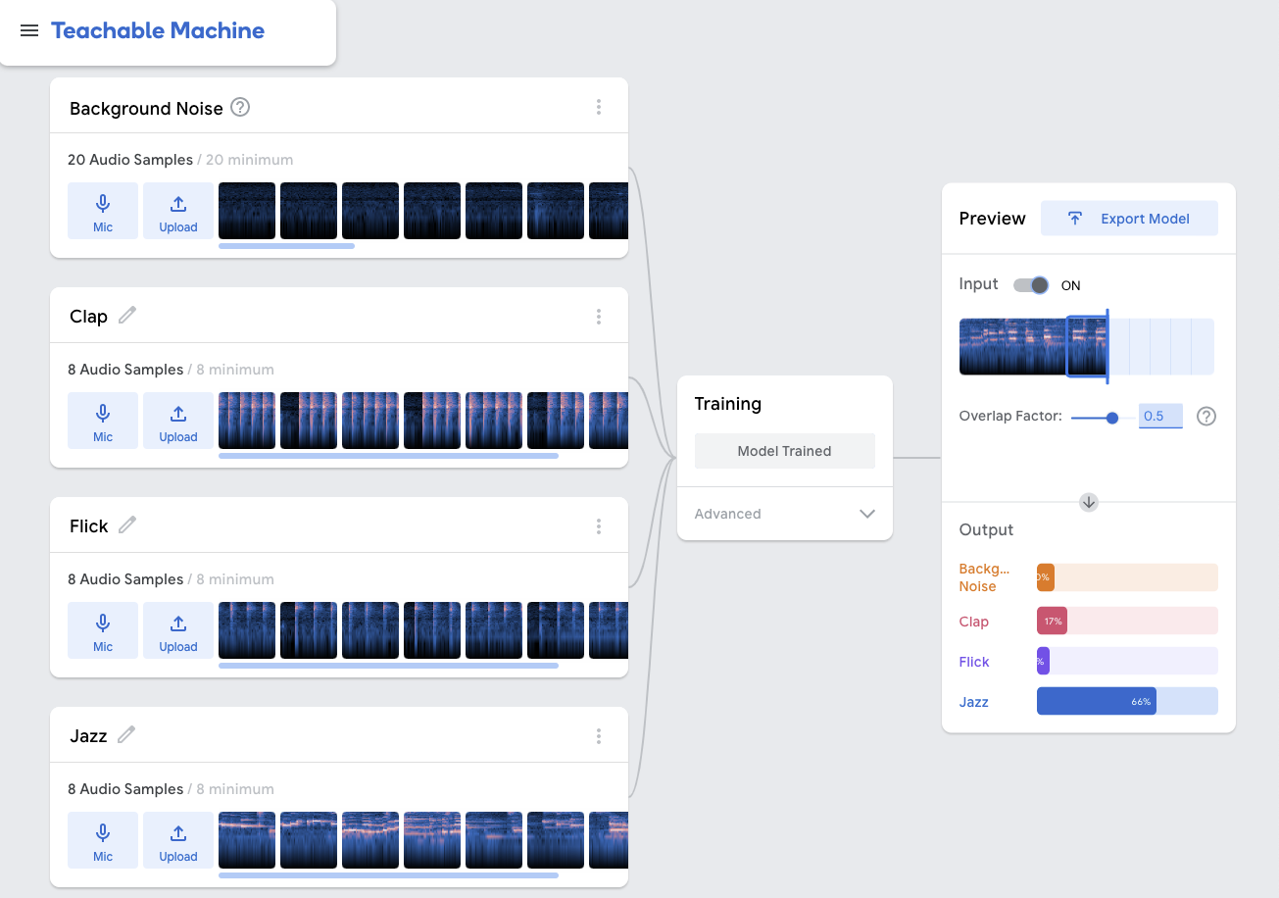
Task: Record Clap samples with the Mic button
Action: click(103, 421)
